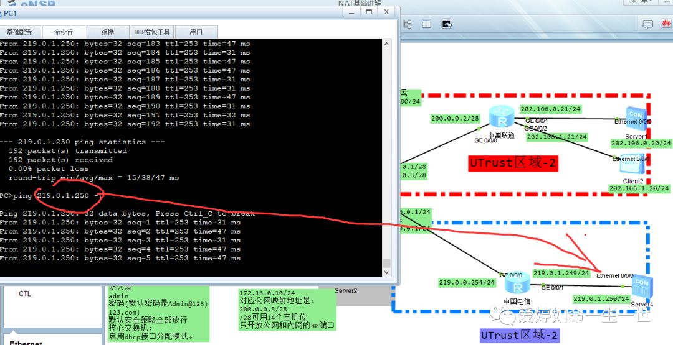Select the Server4 device icon
This screenshot has width=673, height=345.
pos(642,288)
